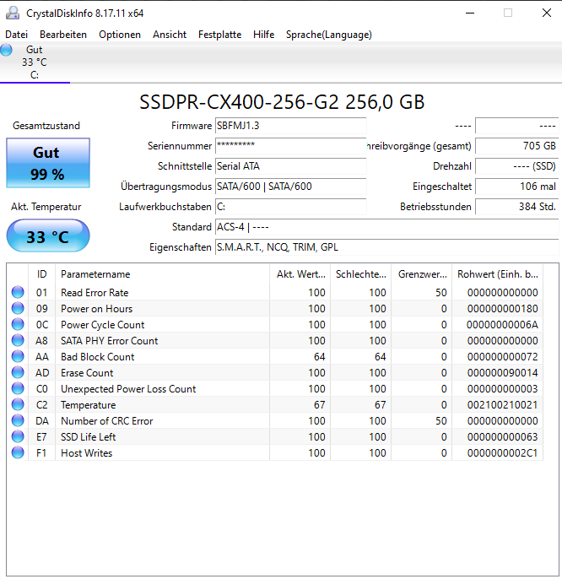Click the Gut 99 % health status button
Screen dimensions: 562x579
(48, 163)
